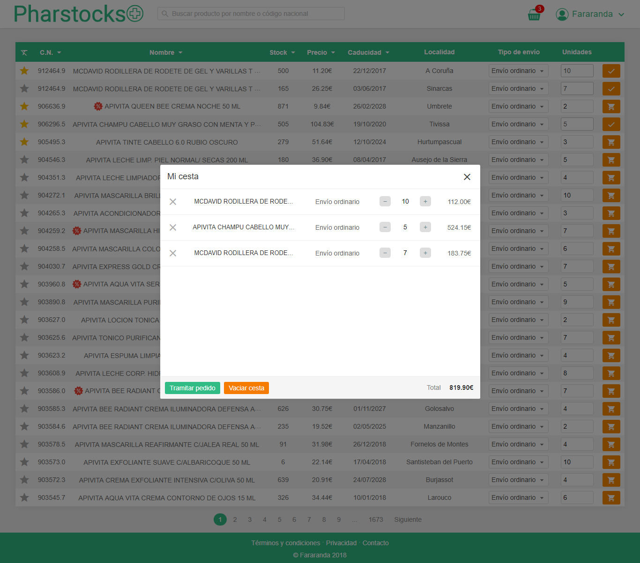This screenshot has height=563, width=640.
Task: Open shipping type dropdown for Burjassot row
Action: 518,480
